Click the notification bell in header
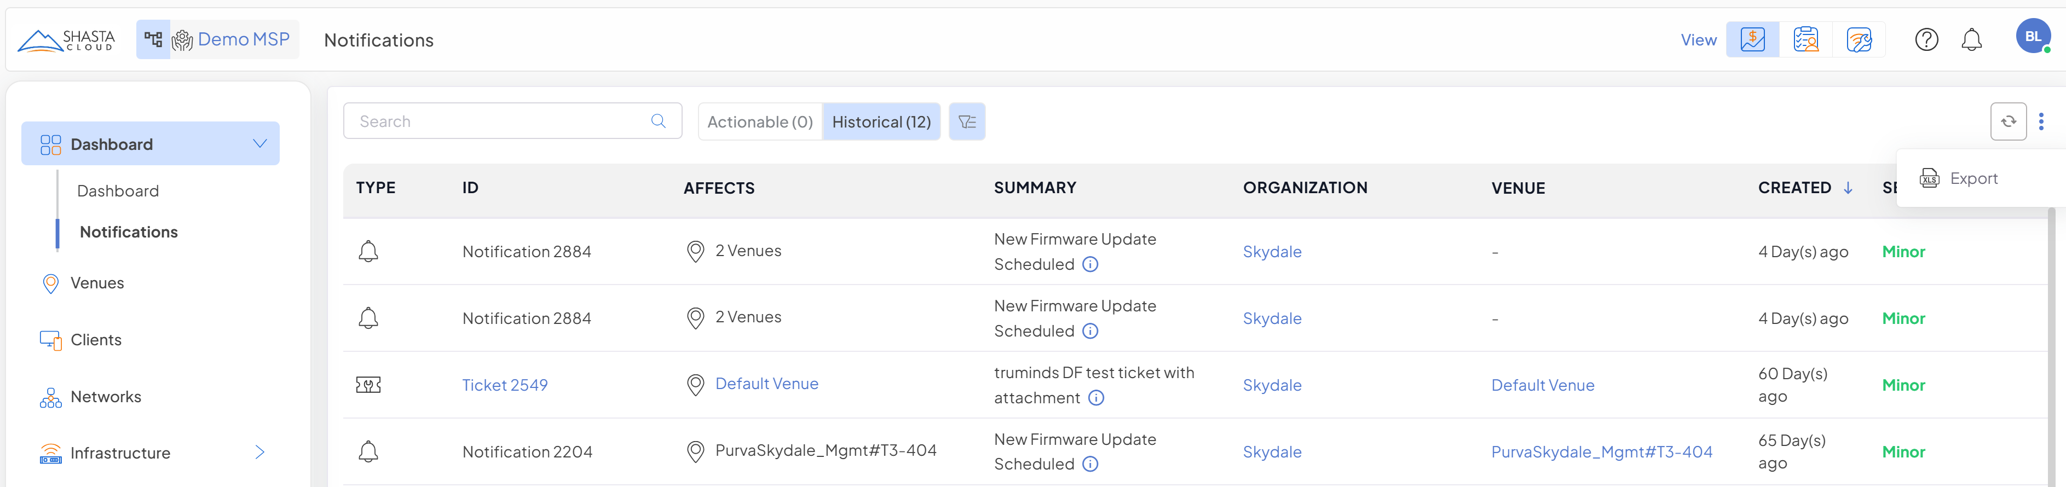Viewport: 2066px width, 487px height. pyautogui.click(x=1971, y=39)
